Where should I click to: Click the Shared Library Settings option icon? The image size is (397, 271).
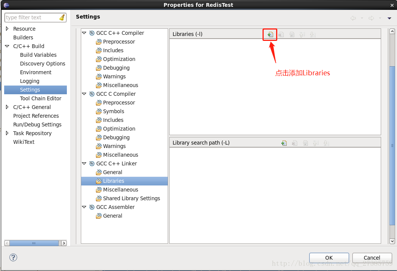pyautogui.click(x=99, y=198)
